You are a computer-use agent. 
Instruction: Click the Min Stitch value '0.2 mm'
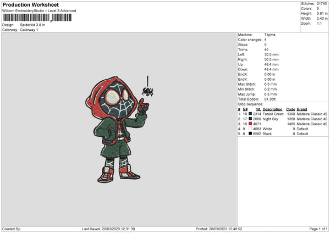click(x=271, y=90)
